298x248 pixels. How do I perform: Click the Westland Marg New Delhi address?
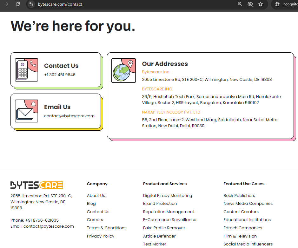coord(210,123)
